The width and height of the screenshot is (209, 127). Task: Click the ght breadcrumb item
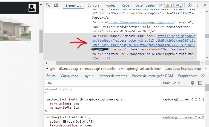(53, 69)
